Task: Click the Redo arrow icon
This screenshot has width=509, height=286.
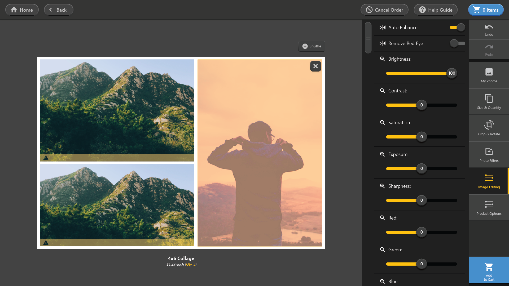Action: coord(489,47)
